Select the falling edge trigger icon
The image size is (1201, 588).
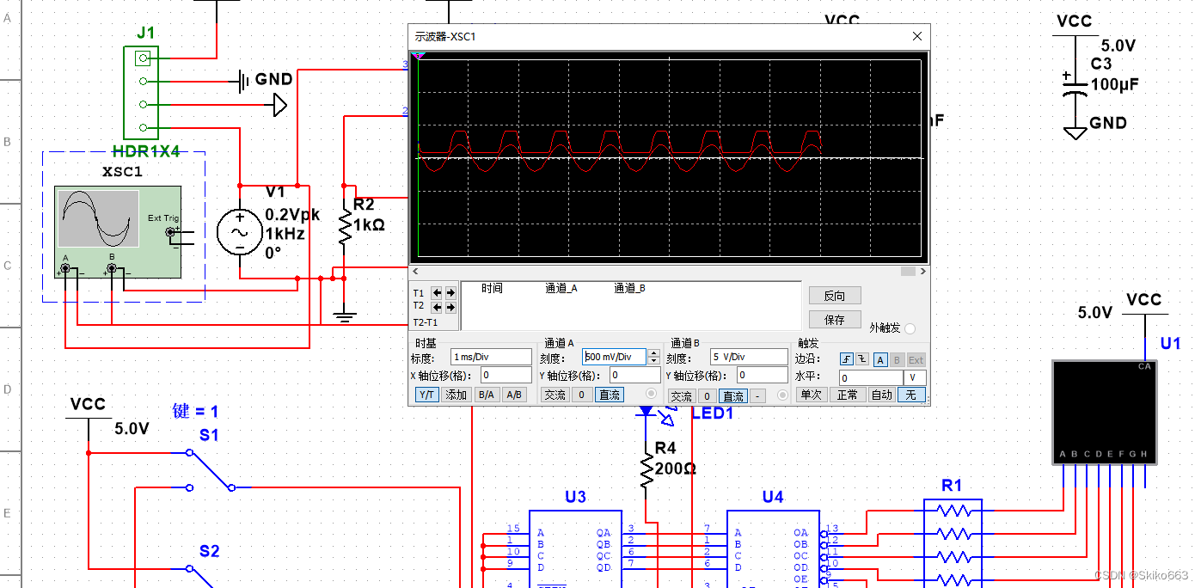[x=861, y=359]
